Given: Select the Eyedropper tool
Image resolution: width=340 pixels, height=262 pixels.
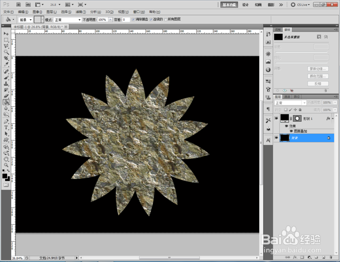Looking at the screenshot, I should pos(6,64).
